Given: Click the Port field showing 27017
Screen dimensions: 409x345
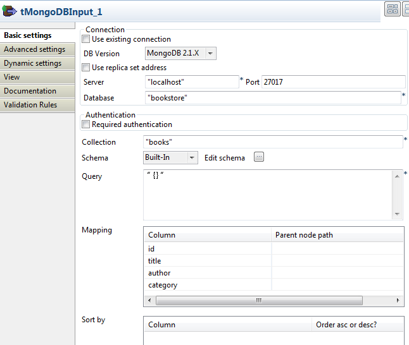Looking at the screenshot, I should 333,82.
